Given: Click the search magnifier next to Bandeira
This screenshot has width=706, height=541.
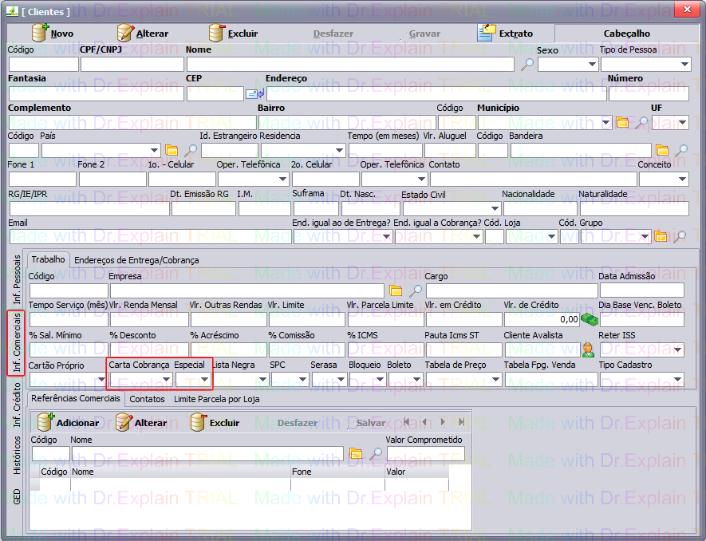Looking at the screenshot, I should click(680, 151).
